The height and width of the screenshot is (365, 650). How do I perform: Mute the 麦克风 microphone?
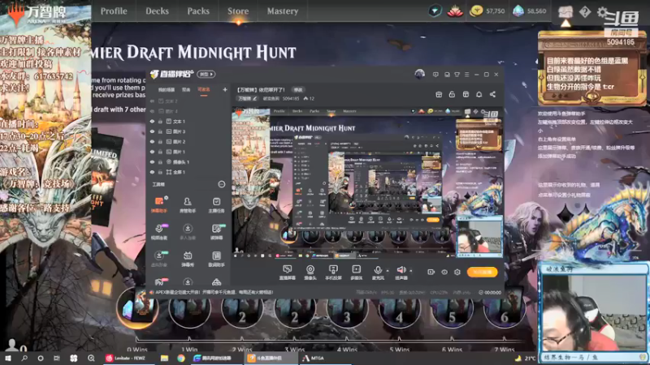378,273
